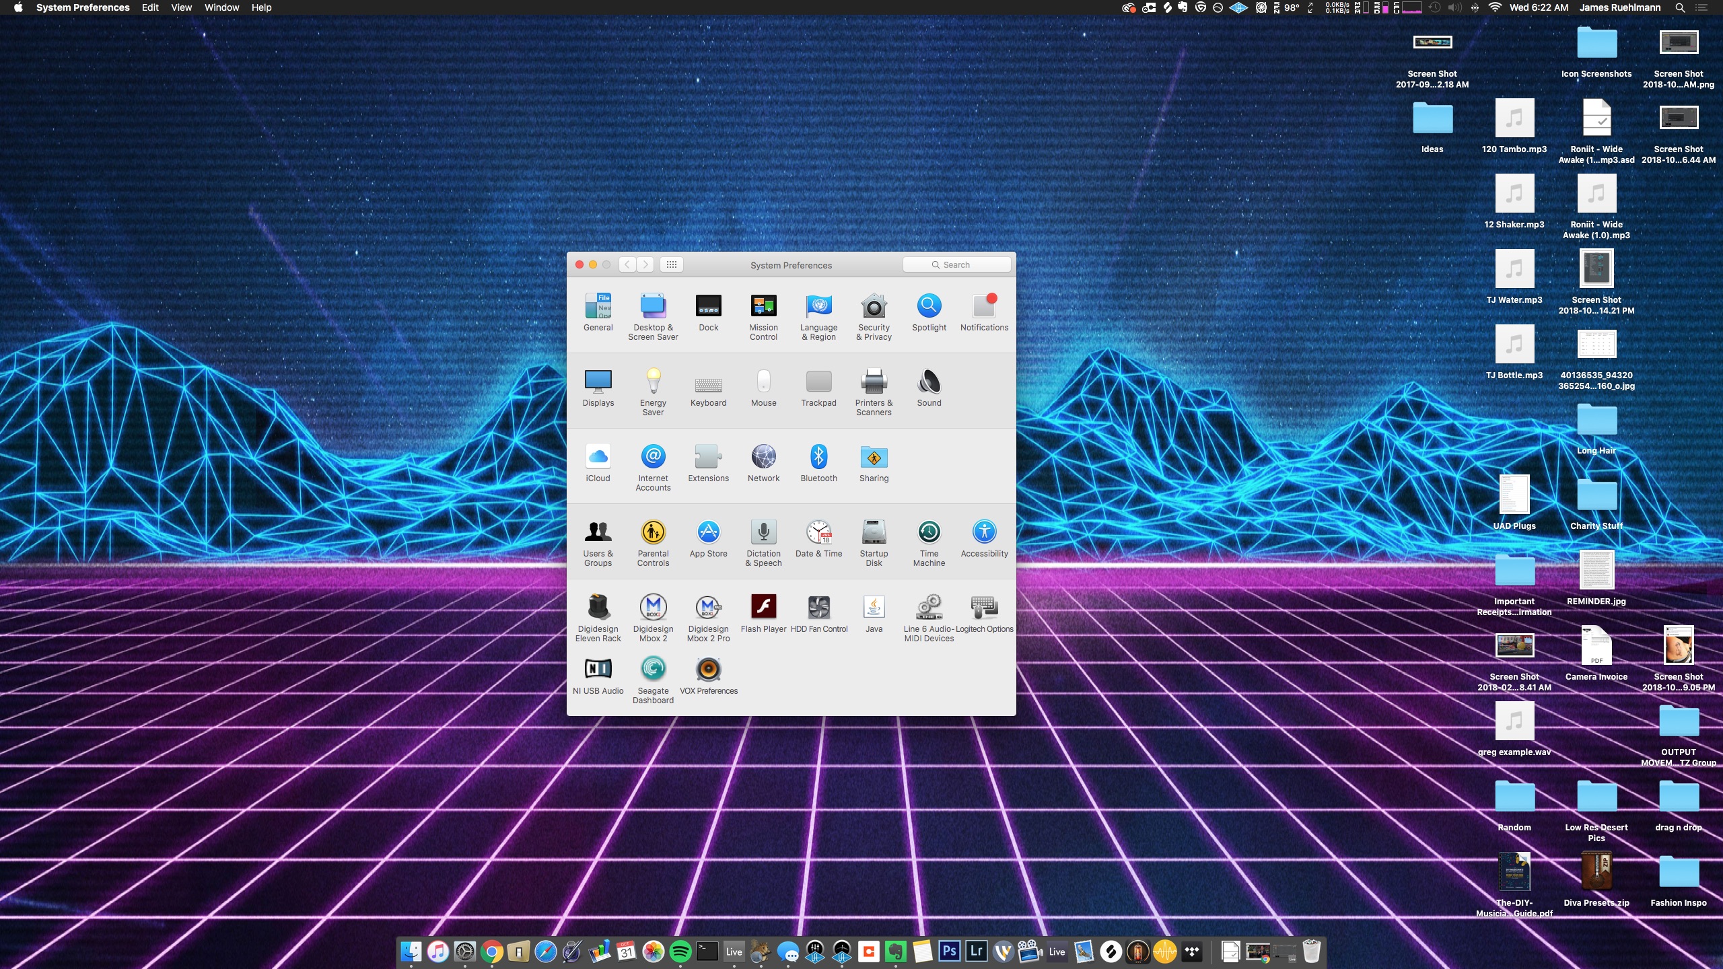
Task: Open the Window menu in menu bar
Action: 221,7
